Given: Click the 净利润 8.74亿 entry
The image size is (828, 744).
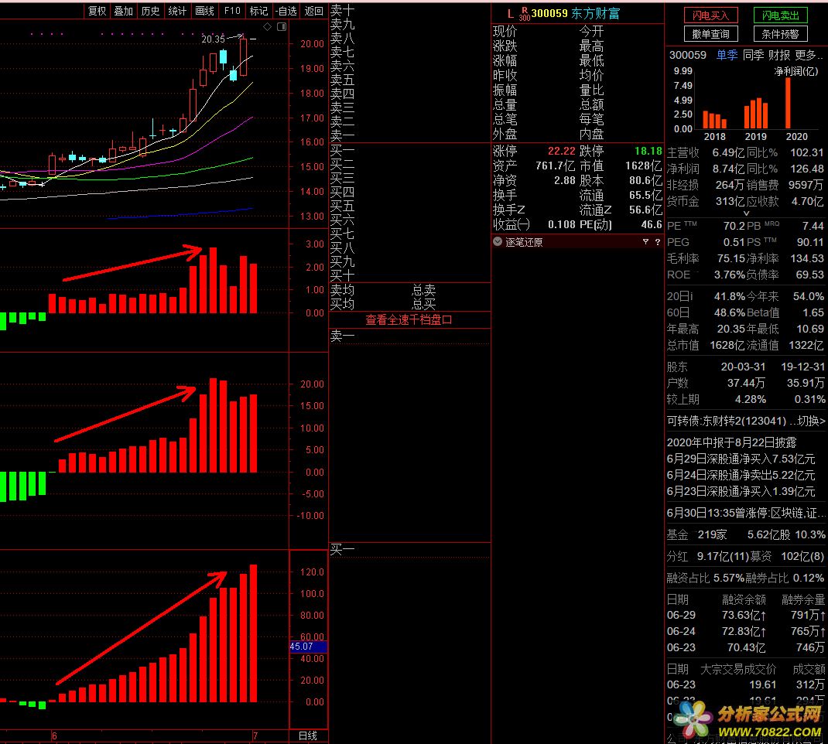Looking at the screenshot, I should point(706,169).
